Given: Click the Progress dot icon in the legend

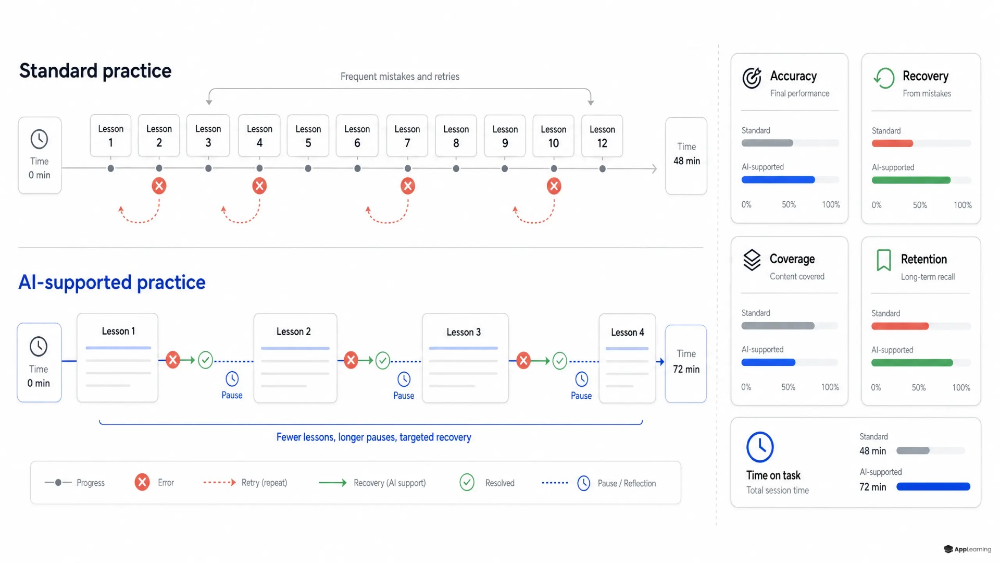Looking at the screenshot, I should coord(58,483).
